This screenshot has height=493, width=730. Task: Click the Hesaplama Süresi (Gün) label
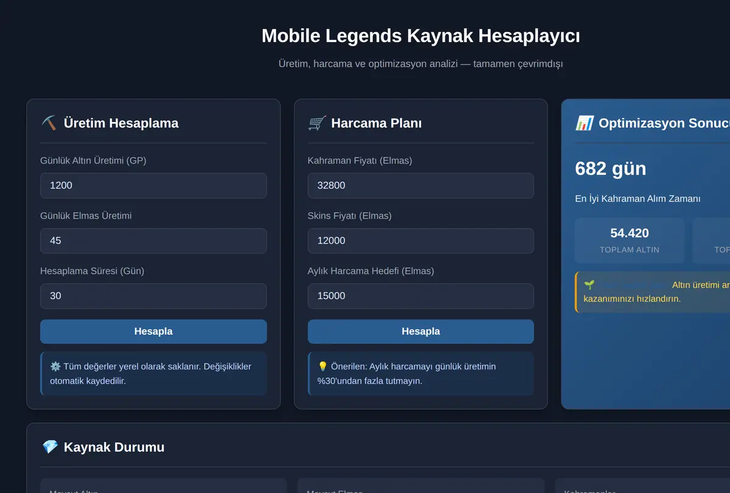[92, 271]
